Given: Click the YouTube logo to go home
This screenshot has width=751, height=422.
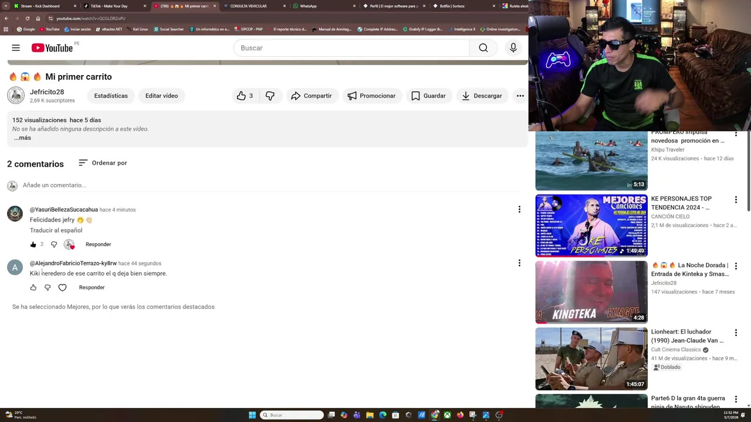Looking at the screenshot, I should 52,48.
